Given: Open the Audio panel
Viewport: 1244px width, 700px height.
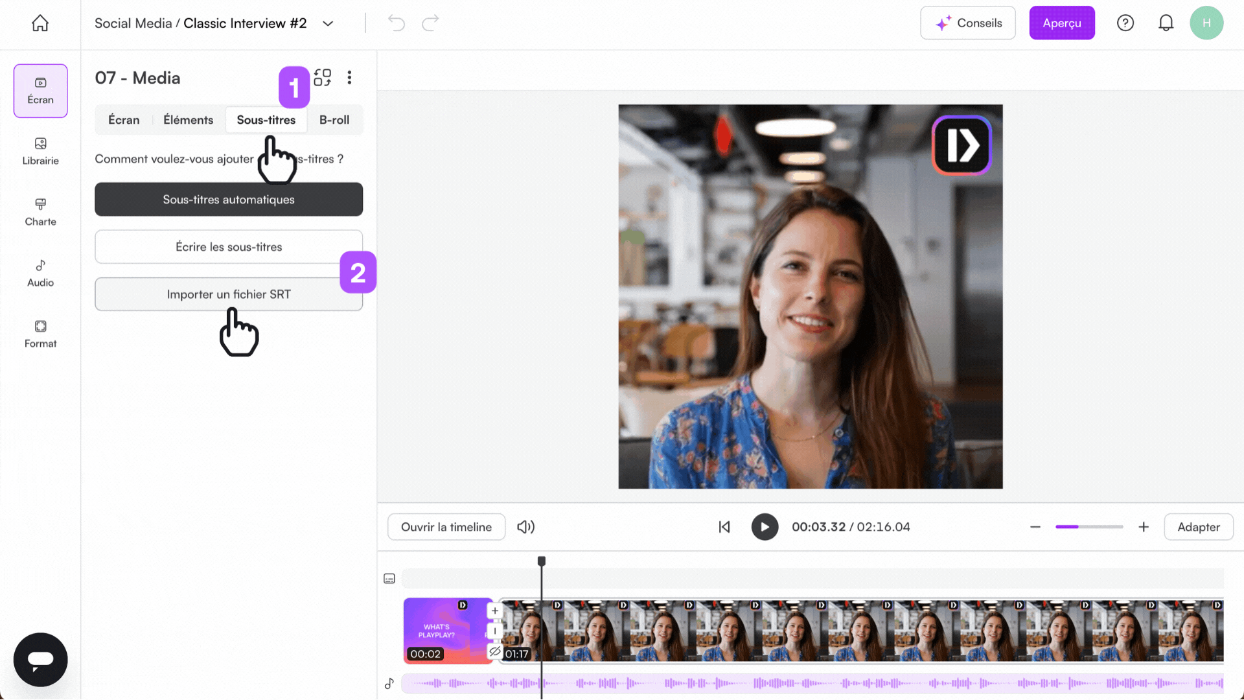Looking at the screenshot, I should (40, 273).
